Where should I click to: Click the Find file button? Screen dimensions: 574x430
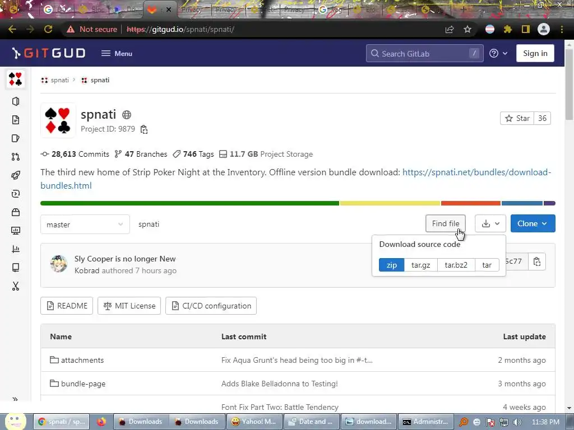point(446,223)
